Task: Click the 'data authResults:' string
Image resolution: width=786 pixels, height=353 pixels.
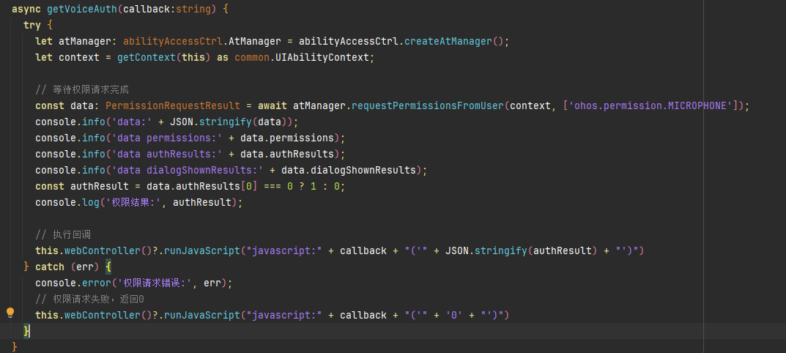Action: 167,154
